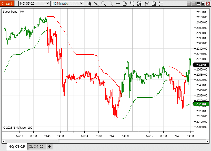Activate the zoom in magnifier
Image resolution: width=211 pixels, height=151 pixels.
coord(104,4)
